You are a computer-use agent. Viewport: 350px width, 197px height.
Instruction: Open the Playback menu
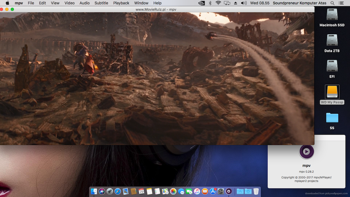121,3
